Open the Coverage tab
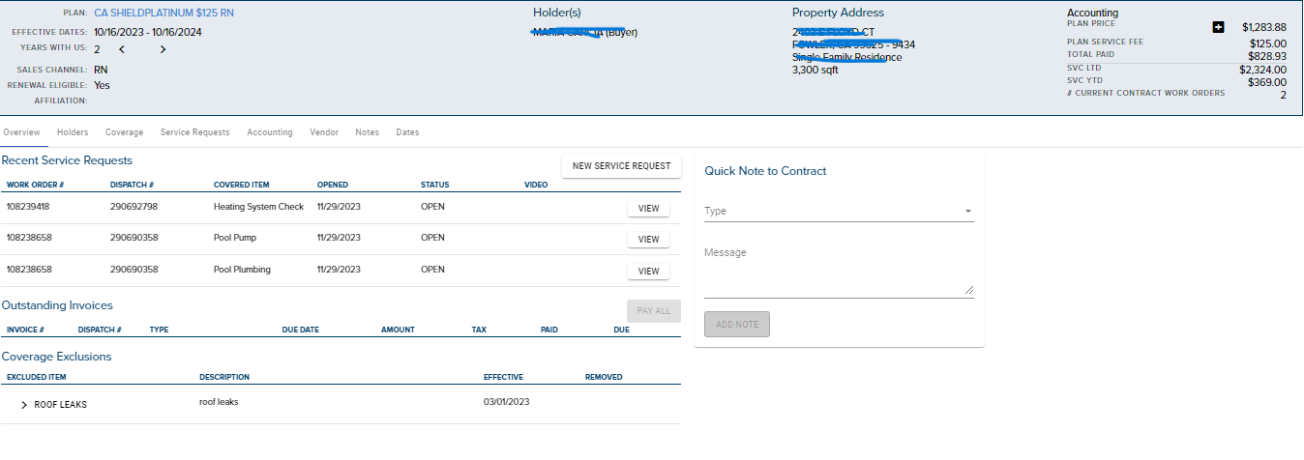This screenshot has width=1304, height=460. pos(124,132)
